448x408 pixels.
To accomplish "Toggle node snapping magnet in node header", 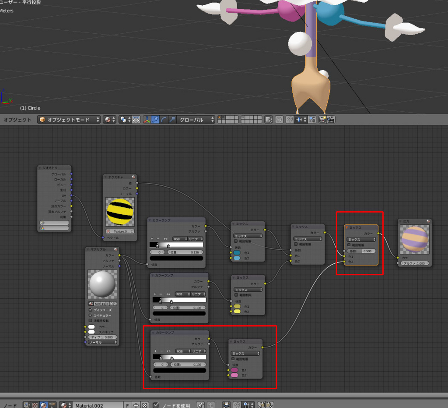I will pyautogui.click(x=237, y=405).
